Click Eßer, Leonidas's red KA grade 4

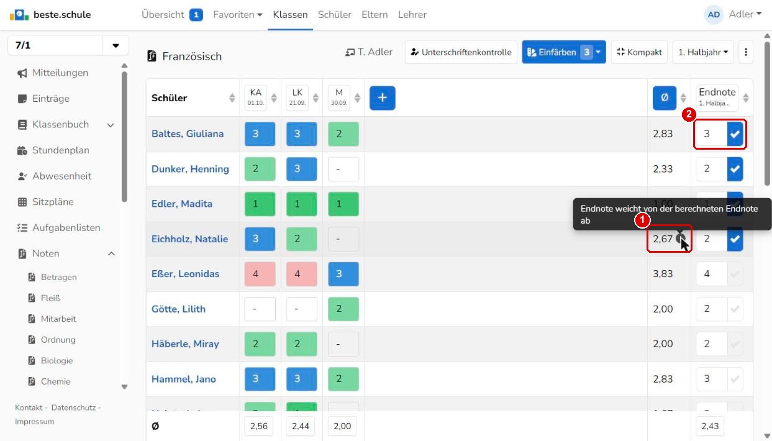260,274
